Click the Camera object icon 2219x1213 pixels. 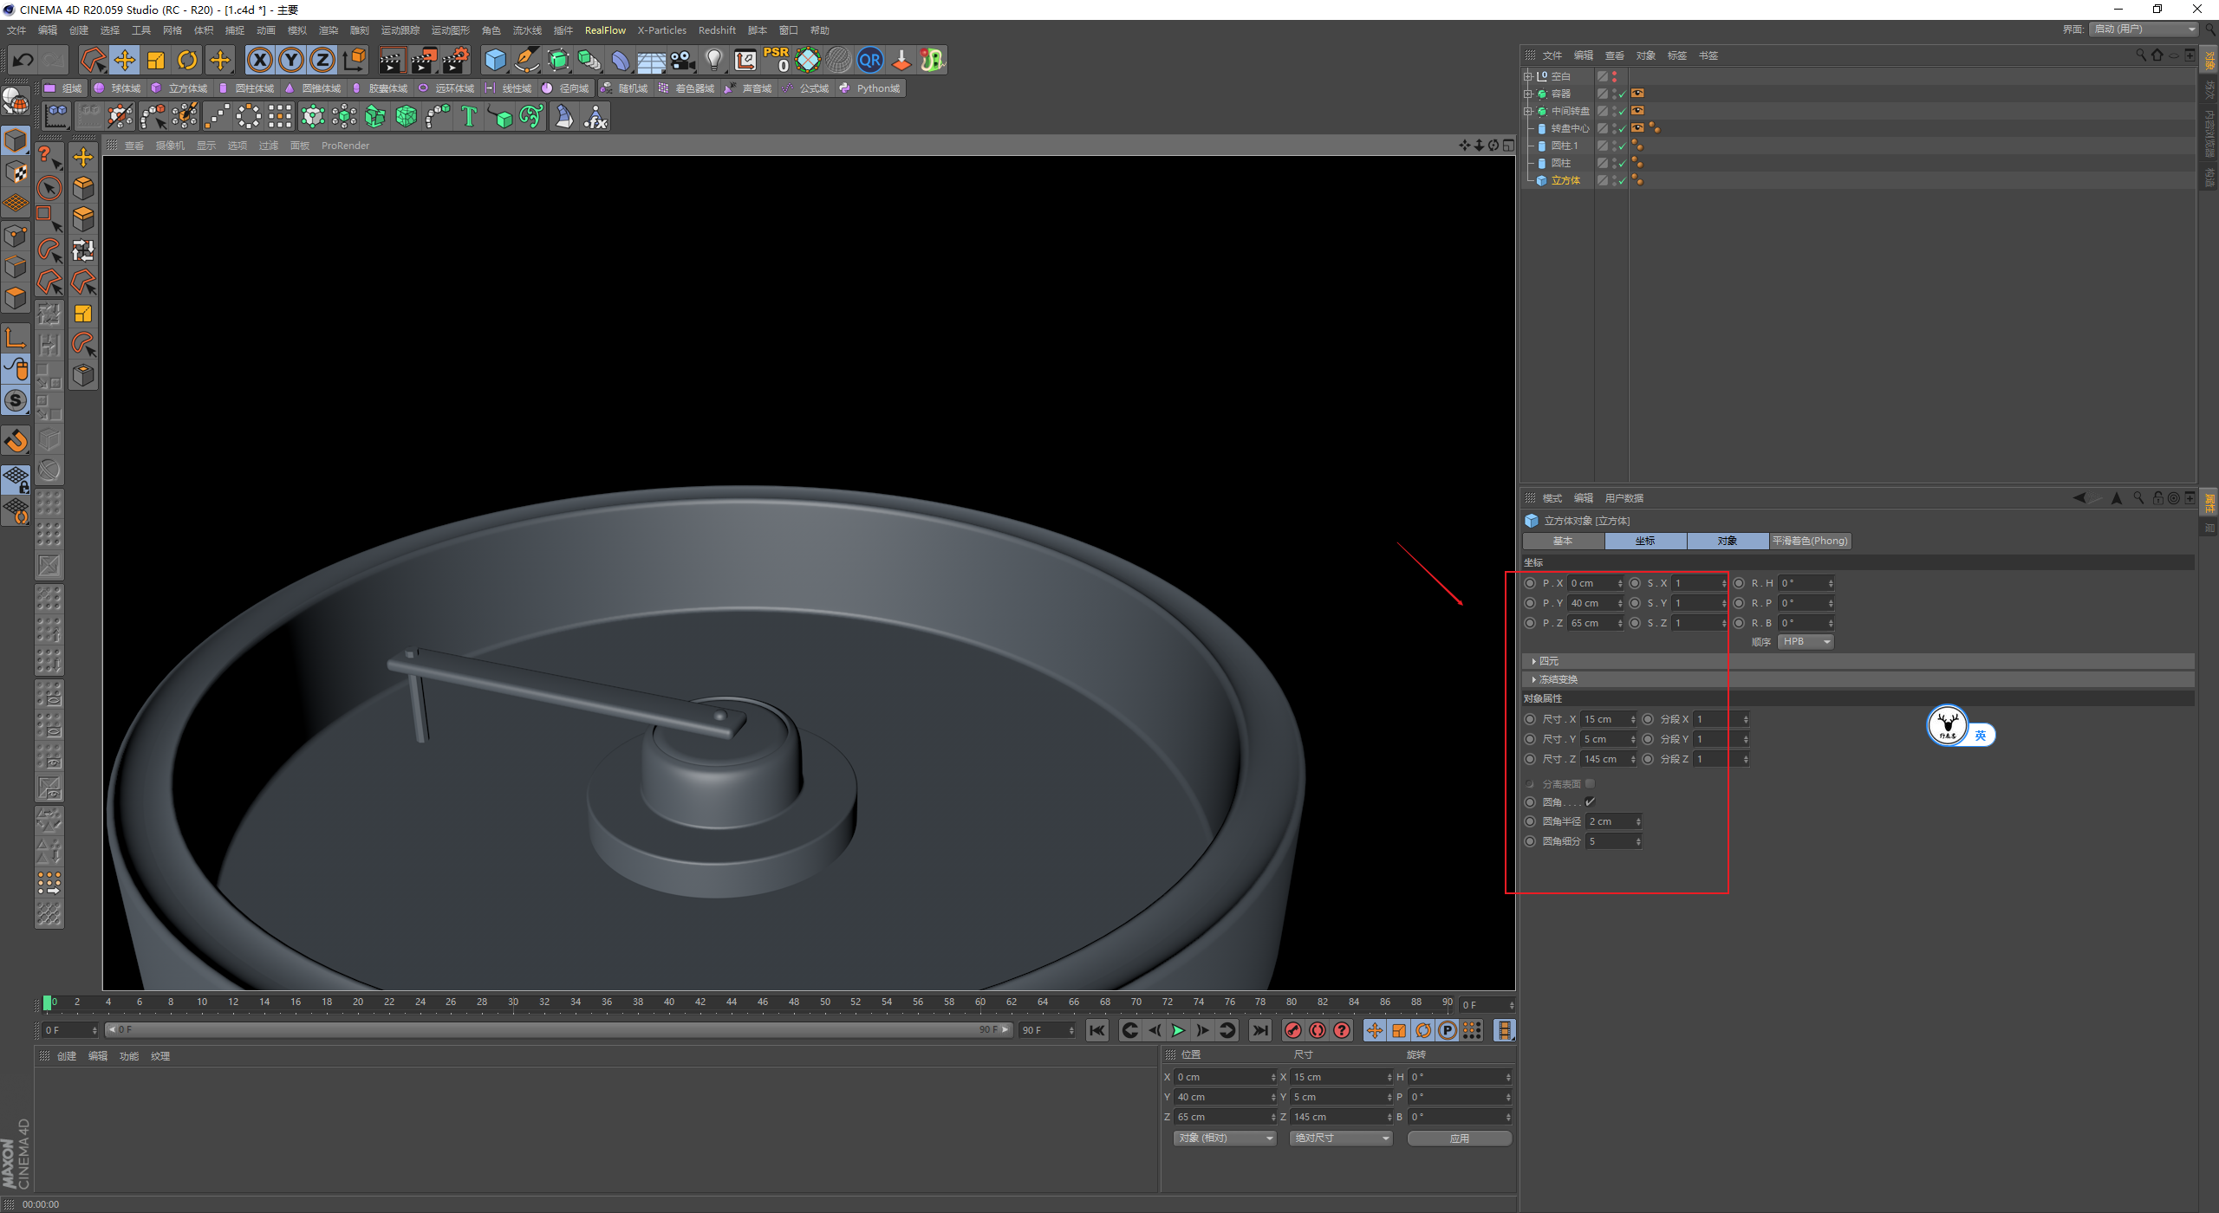click(x=683, y=60)
